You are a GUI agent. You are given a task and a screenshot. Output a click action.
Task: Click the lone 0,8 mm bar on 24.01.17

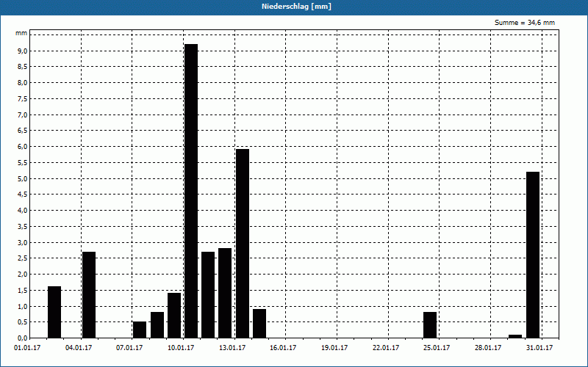[x=430, y=325]
